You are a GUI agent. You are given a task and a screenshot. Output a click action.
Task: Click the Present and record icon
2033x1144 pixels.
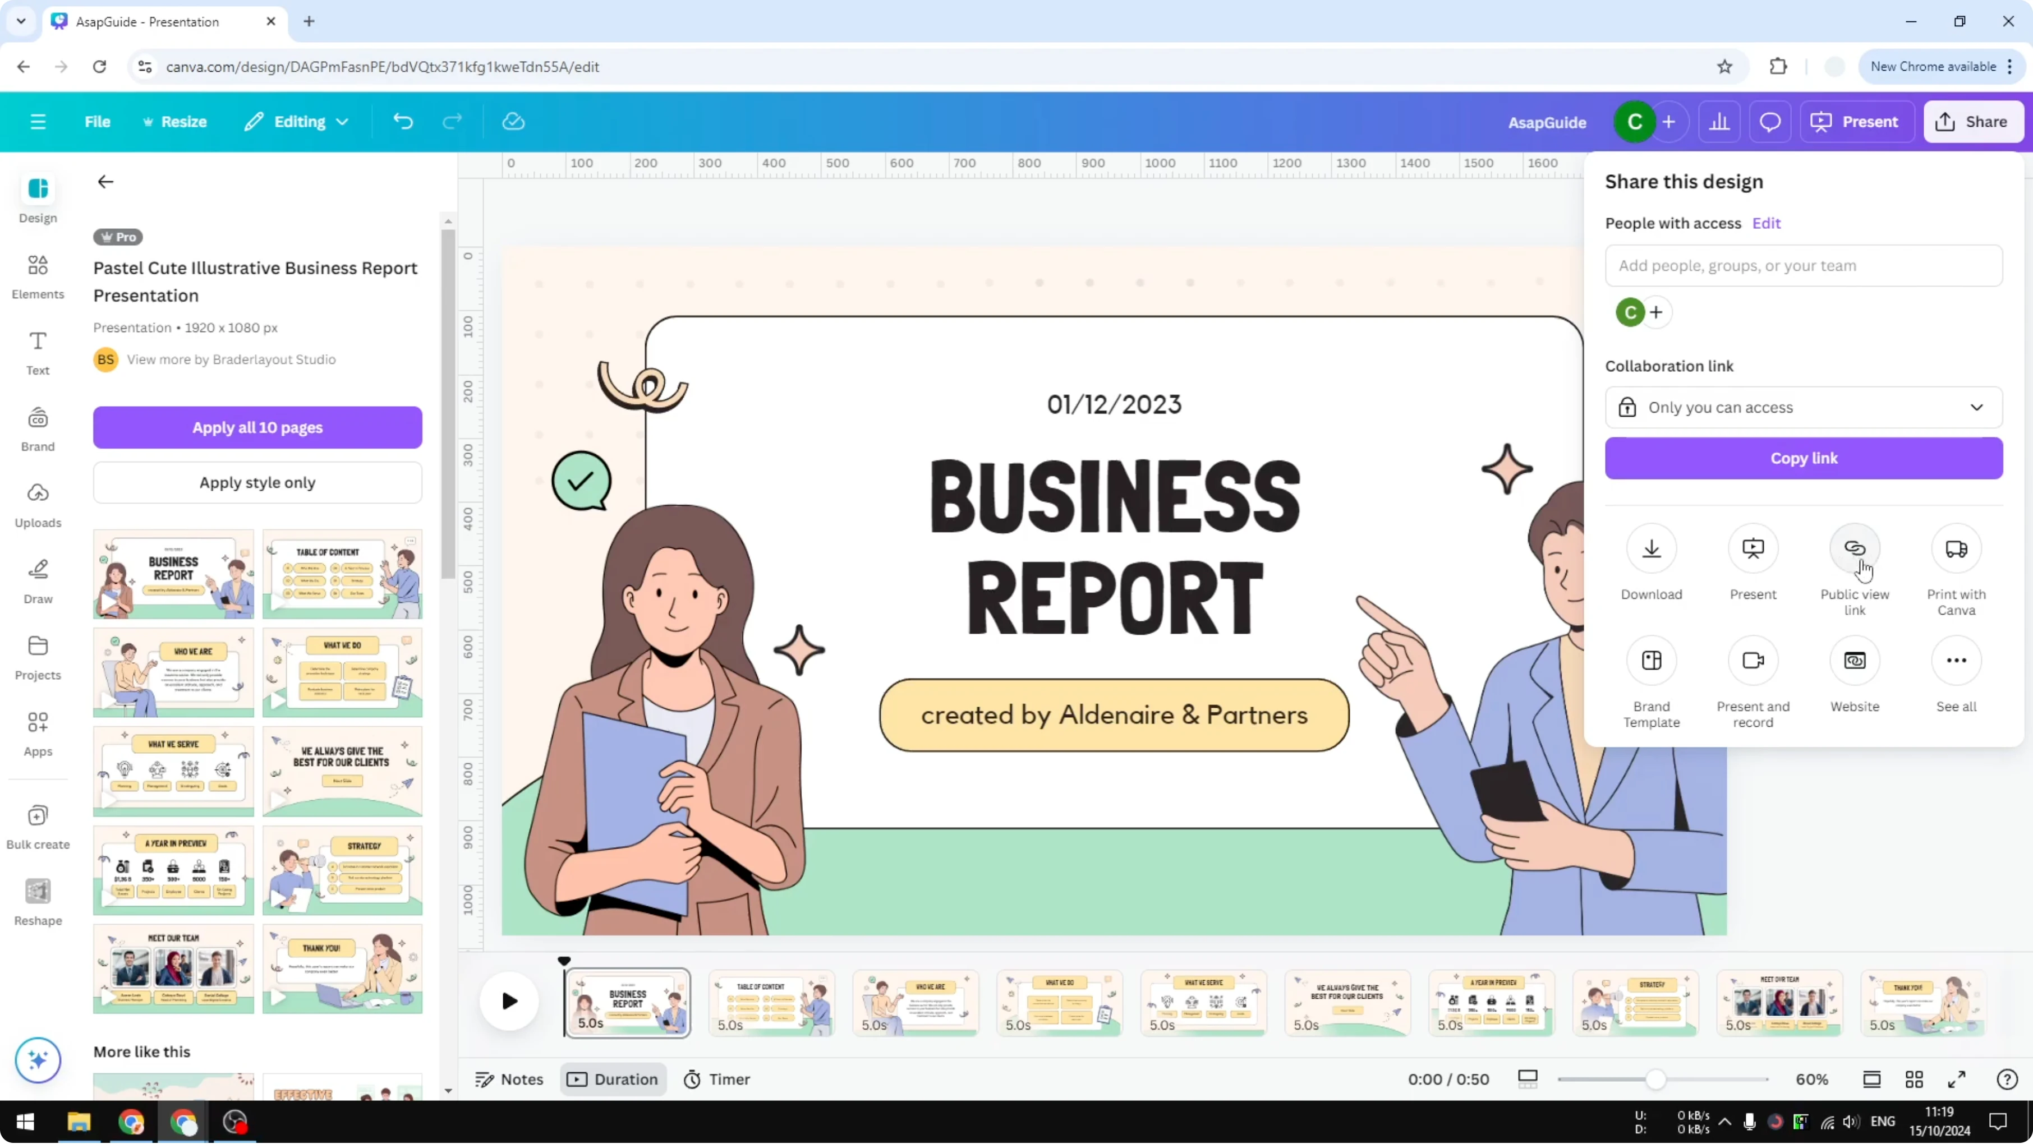click(1753, 661)
